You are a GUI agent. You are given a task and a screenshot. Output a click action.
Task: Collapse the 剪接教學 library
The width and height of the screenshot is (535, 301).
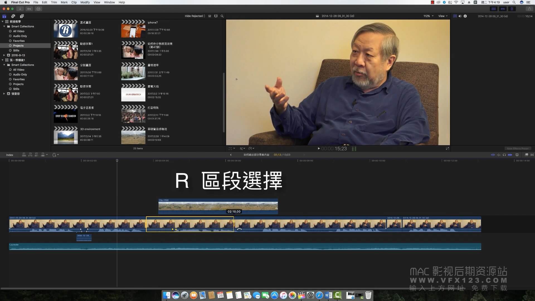(3, 21)
